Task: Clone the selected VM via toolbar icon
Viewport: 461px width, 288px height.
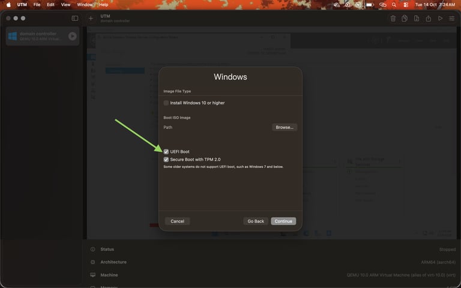Action: click(x=405, y=19)
